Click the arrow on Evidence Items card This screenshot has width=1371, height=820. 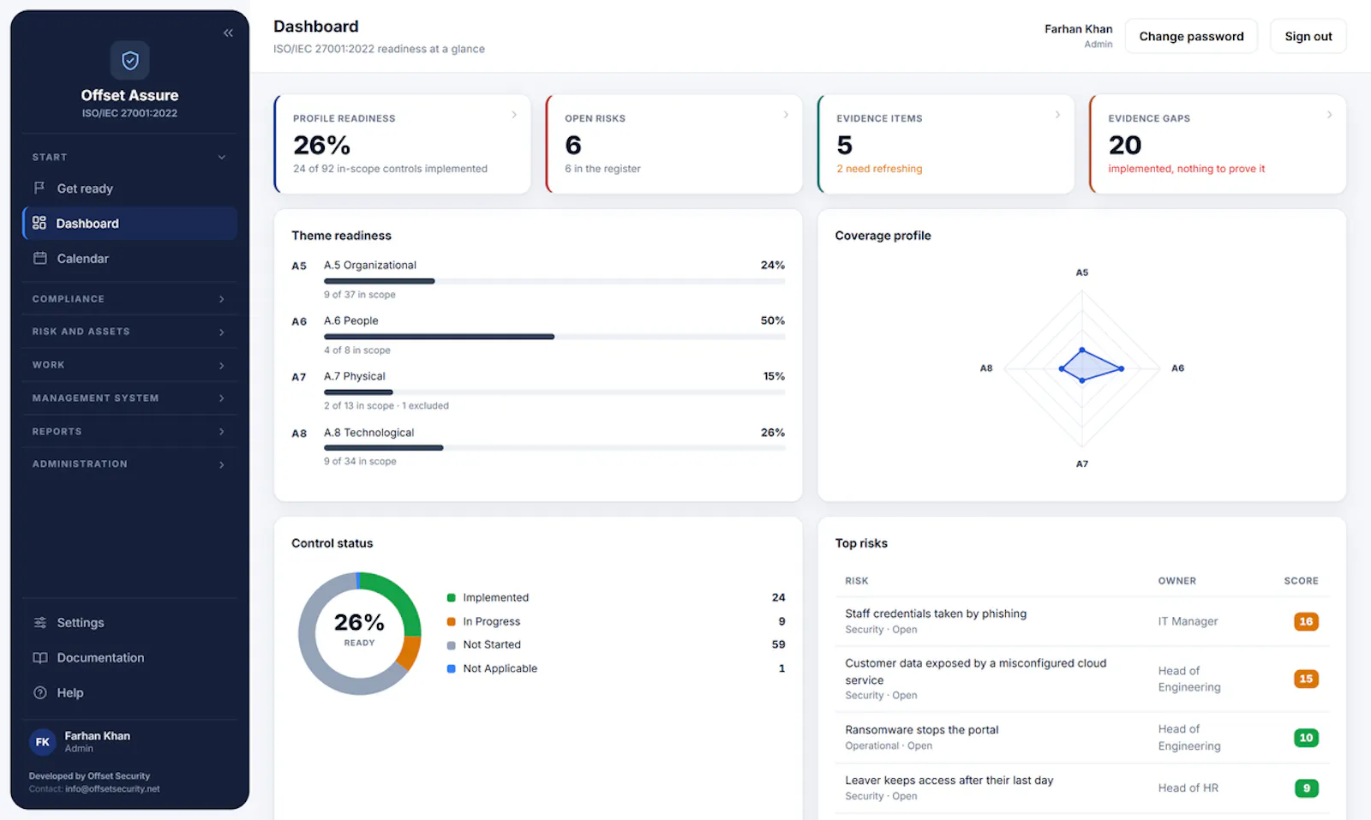1057,114
